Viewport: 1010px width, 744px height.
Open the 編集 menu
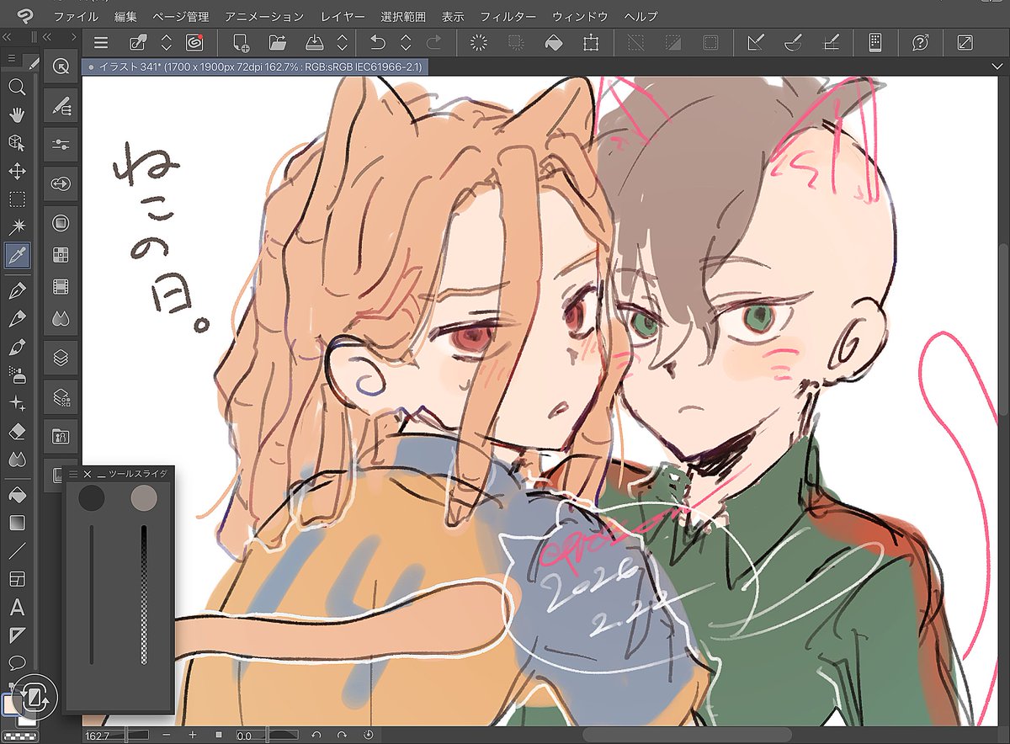(x=125, y=16)
